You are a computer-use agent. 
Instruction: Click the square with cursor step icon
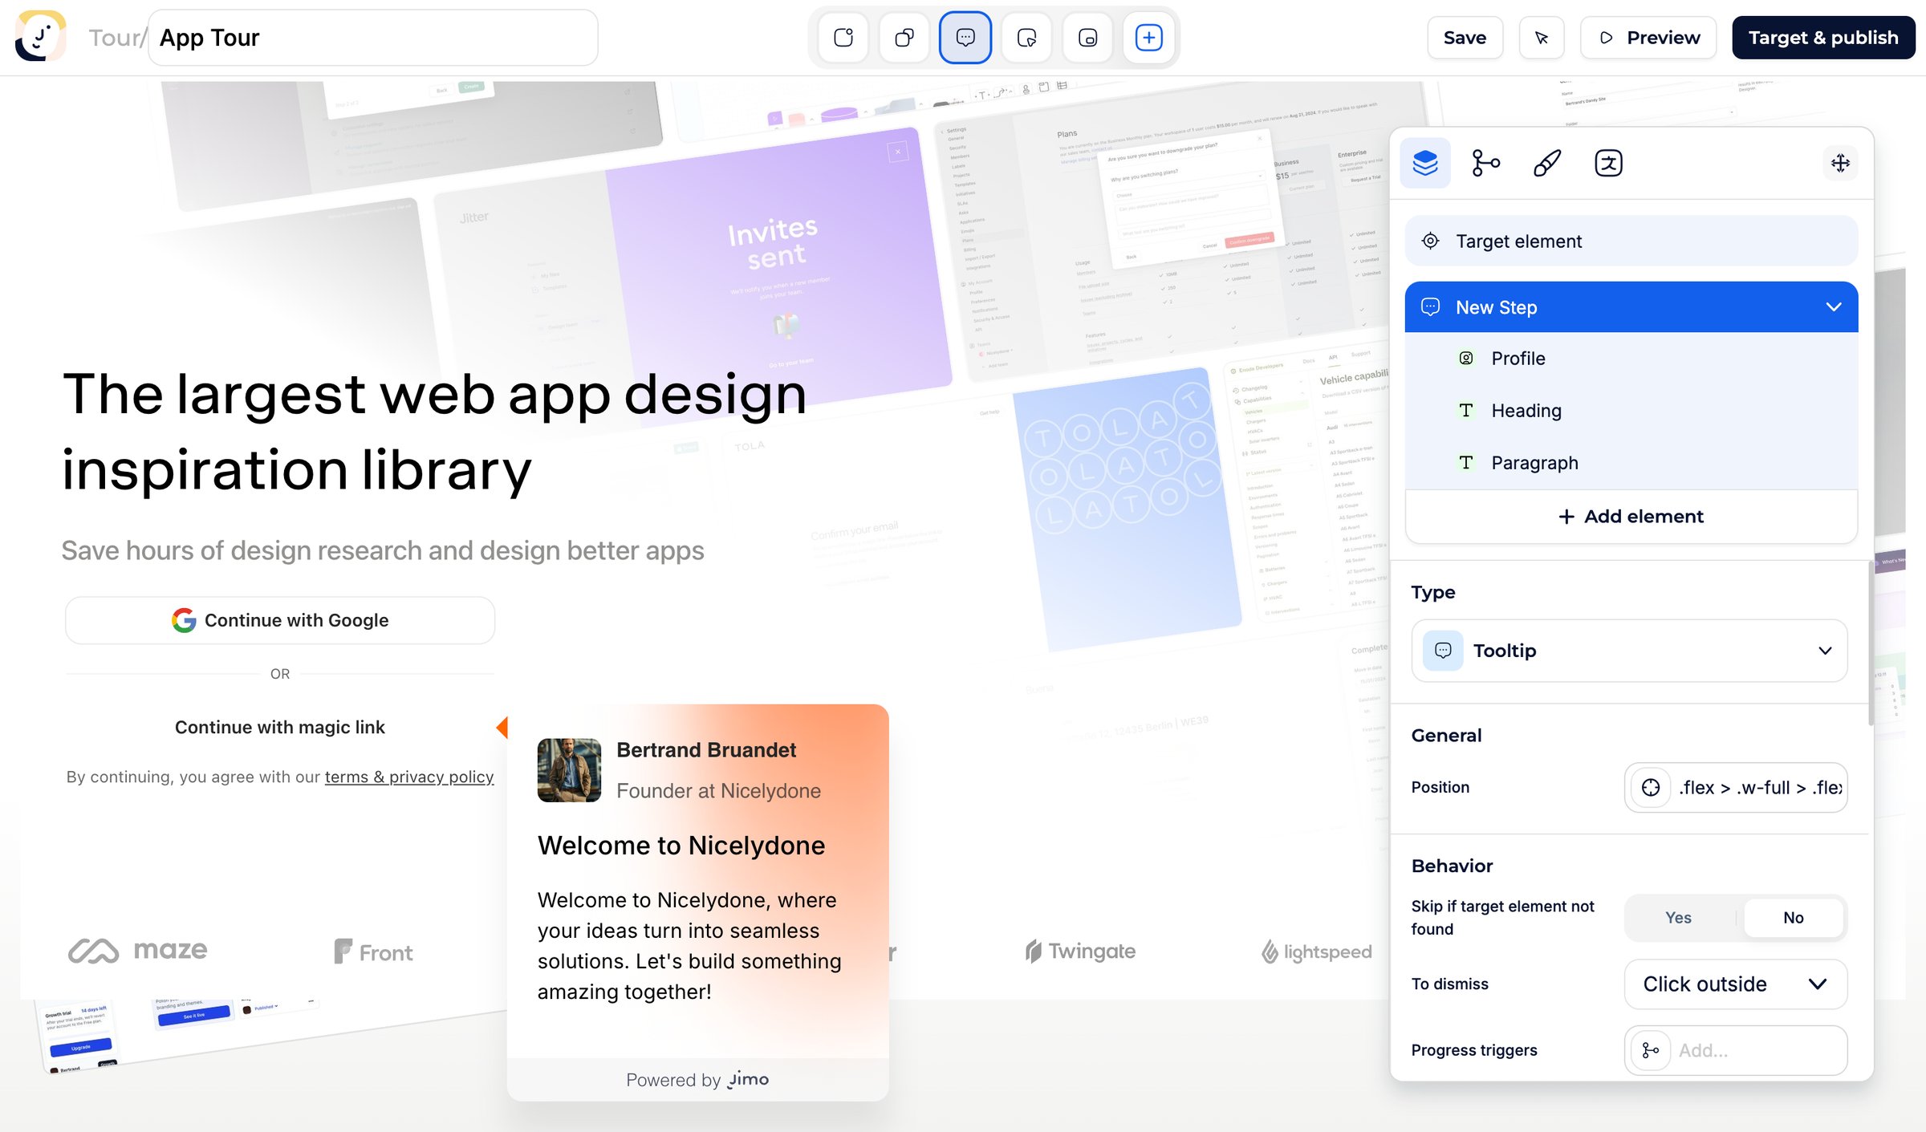1026,38
